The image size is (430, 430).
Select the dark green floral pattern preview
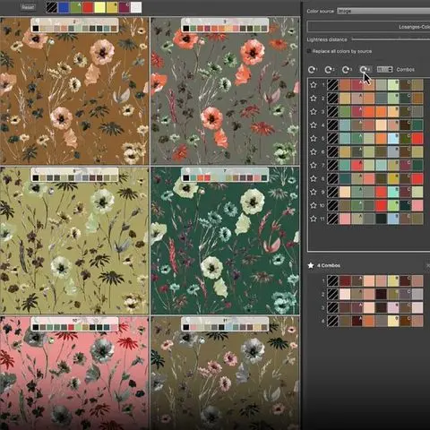point(225,241)
